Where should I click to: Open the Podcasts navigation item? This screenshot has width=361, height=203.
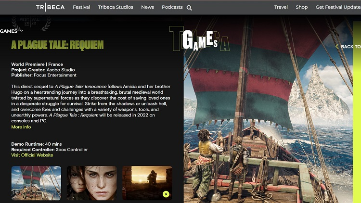(172, 7)
